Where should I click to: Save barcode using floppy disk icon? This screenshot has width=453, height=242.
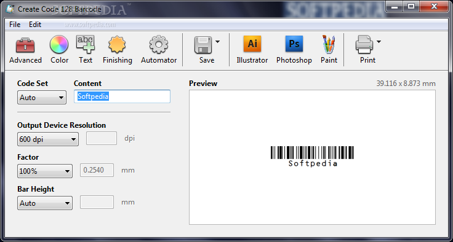[203, 45]
